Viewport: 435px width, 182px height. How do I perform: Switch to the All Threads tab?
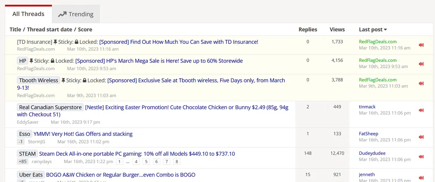28,14
